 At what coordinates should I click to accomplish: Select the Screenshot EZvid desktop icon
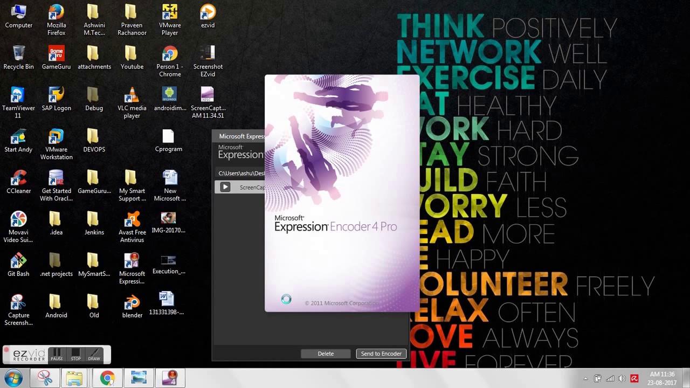[208, 61]
